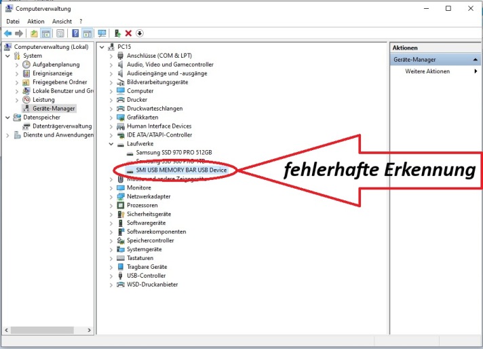
Task: Select Softwaregeräte category
Action: point(146,223)
